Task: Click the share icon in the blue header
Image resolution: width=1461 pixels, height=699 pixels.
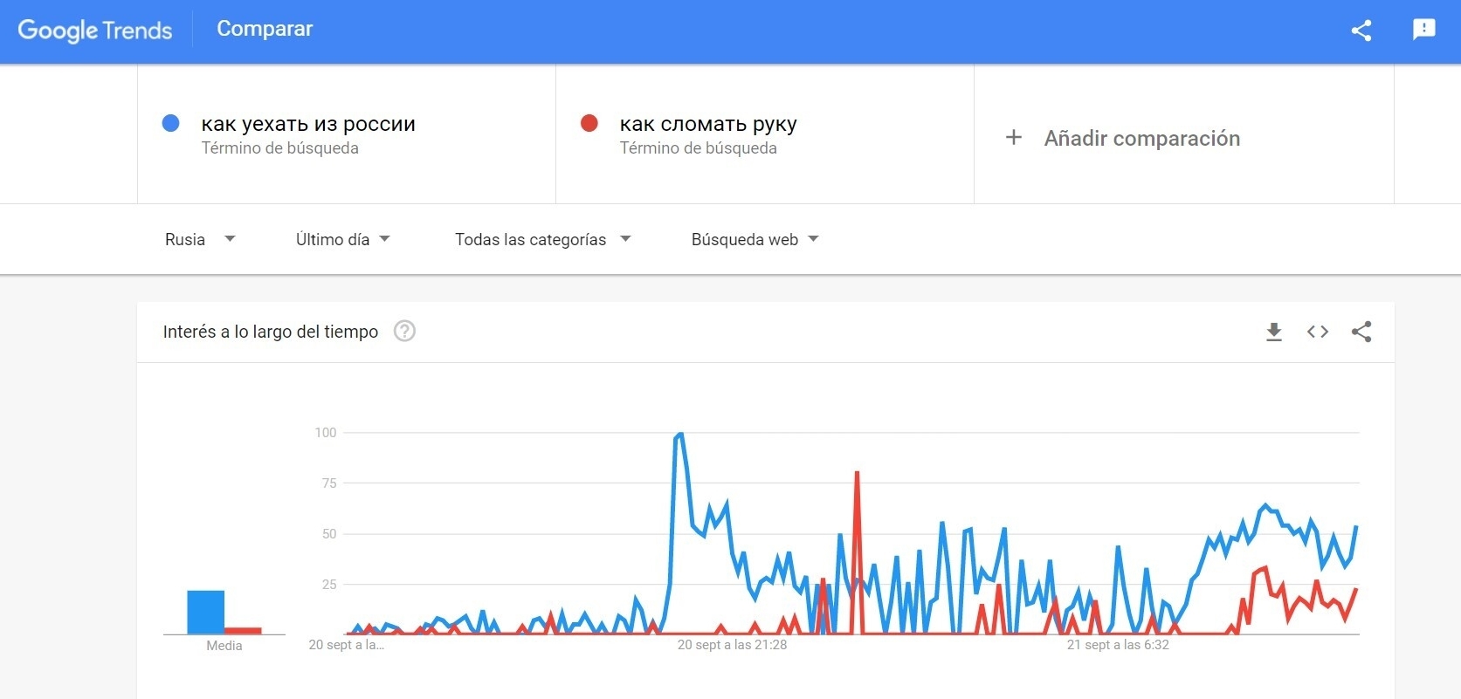Action: pyautogui.click(x=1361, y=31)
